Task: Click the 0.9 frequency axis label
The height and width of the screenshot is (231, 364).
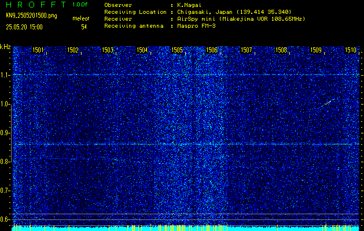Action: (x=5, y=133)
